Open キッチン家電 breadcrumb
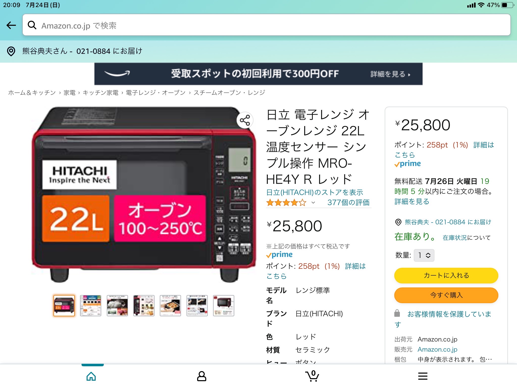Image resolution: width=517 pixels, height=388 pixels. point(100,93)
